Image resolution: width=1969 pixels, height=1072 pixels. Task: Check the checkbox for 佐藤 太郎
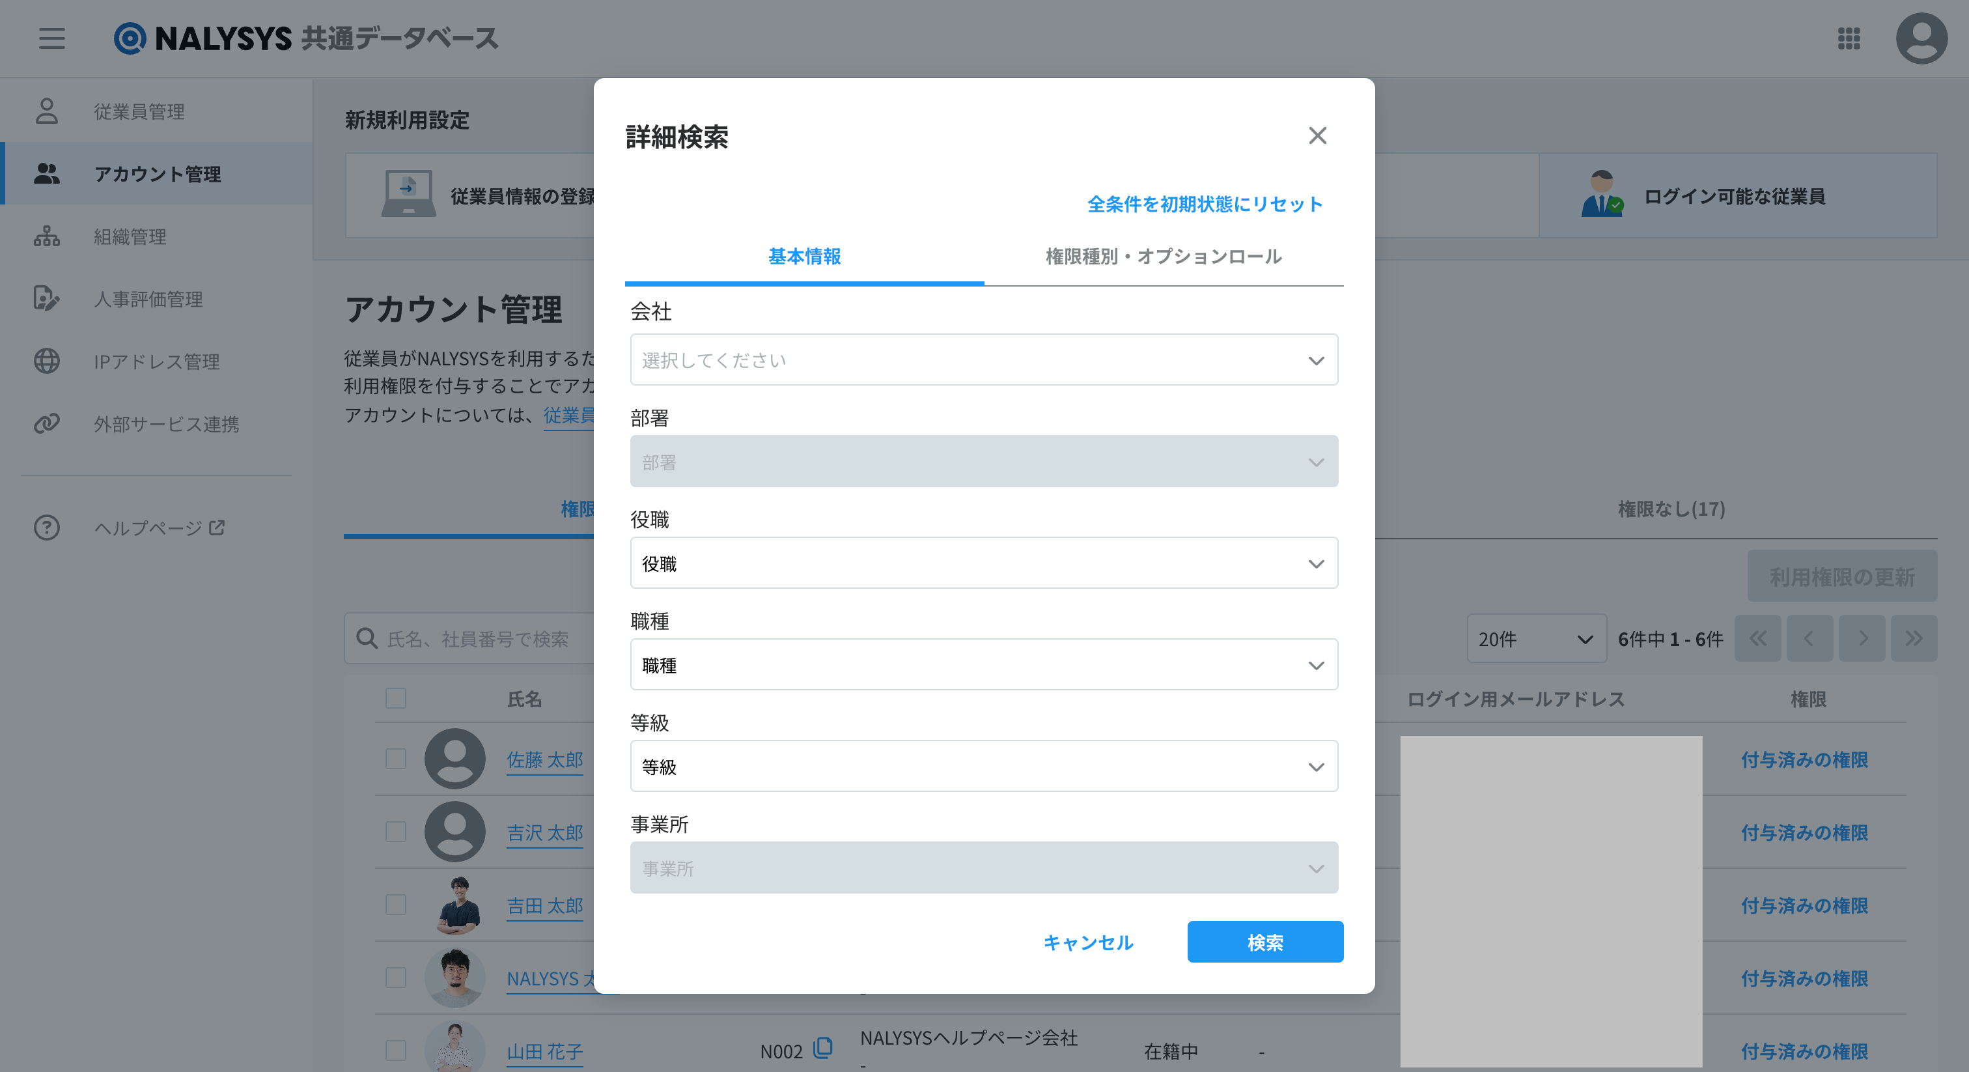pos(396,759)
